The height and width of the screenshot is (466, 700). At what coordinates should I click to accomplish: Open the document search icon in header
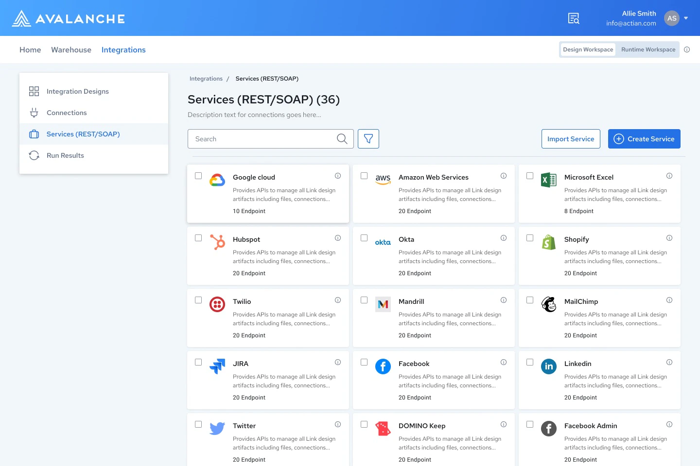(573, 18)
